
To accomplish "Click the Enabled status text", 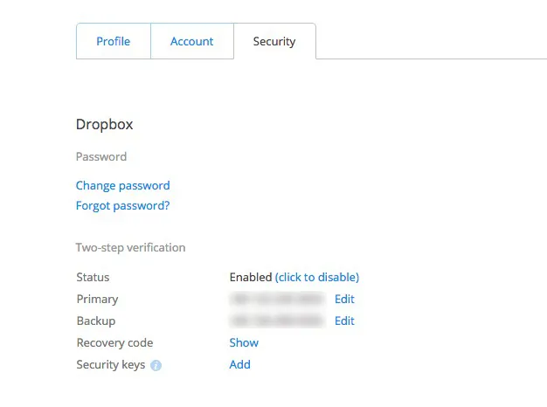I will tap(251, 277).
